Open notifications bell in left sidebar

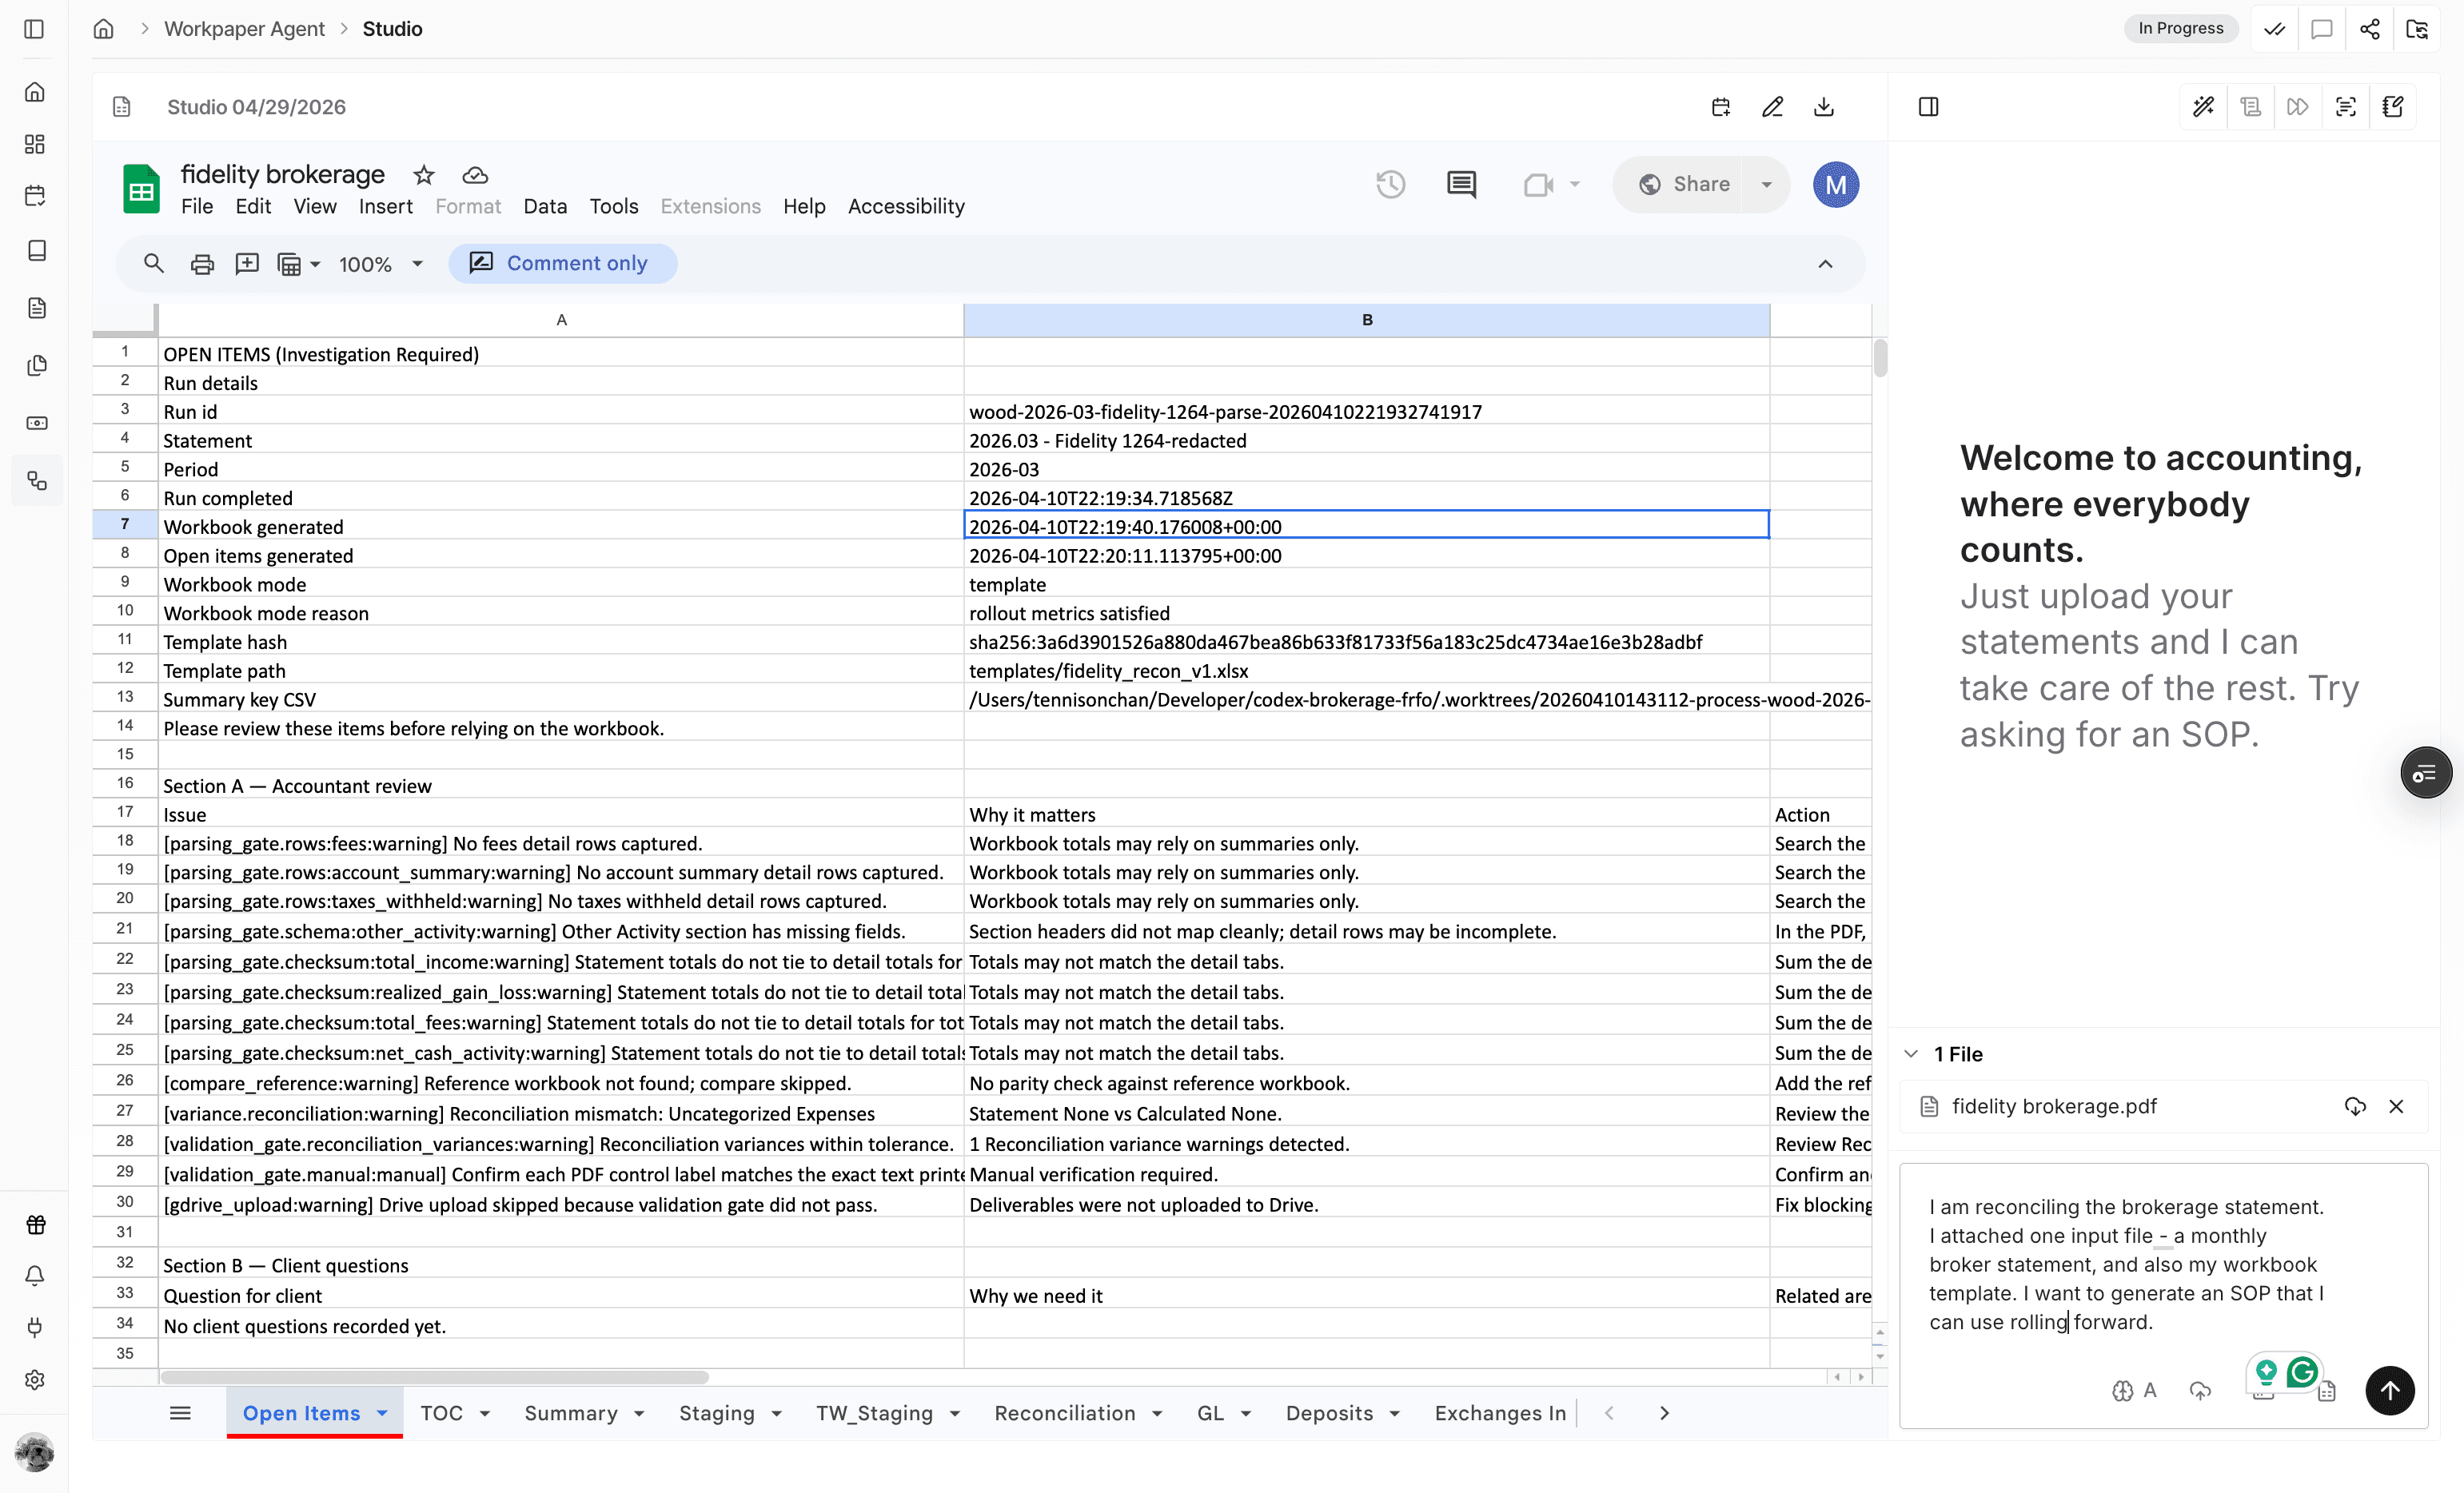point(35,1276)
